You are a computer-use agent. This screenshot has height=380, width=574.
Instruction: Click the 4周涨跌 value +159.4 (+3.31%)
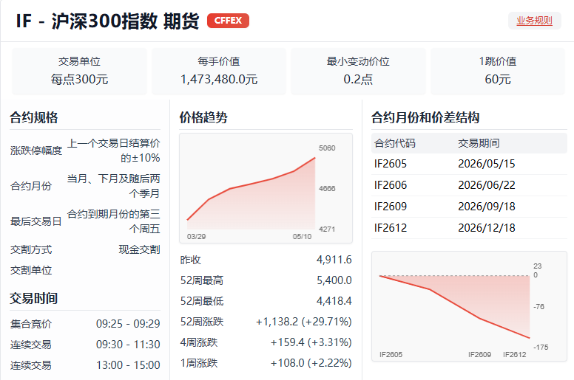coord(311,342)
